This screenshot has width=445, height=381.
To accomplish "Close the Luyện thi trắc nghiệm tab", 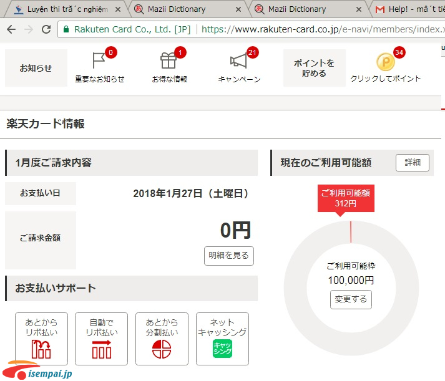I will [118, 9].
